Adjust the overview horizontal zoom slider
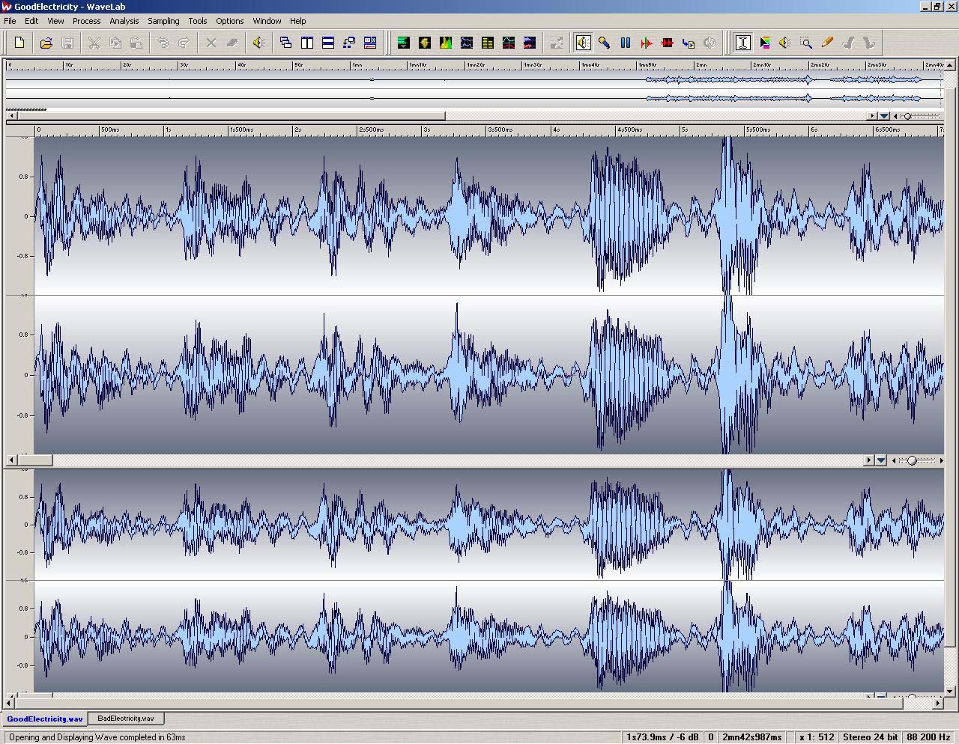 (907, 116)
